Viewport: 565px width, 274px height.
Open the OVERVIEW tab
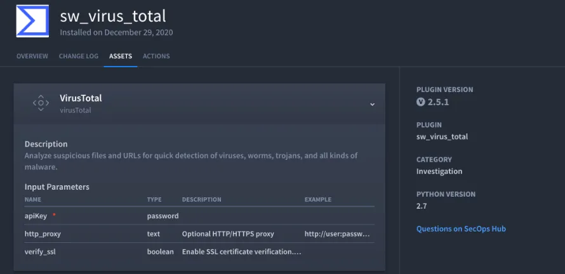click(32, 56)
